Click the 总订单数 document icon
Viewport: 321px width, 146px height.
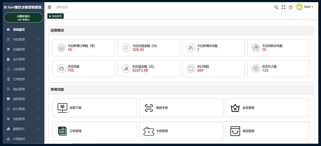pyautogui.click(x=191, y=68)
